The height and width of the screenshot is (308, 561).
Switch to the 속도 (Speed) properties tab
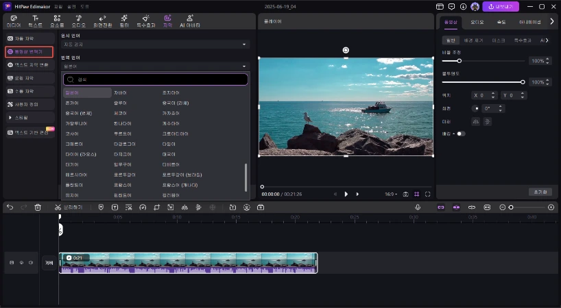tap(501, 22)
